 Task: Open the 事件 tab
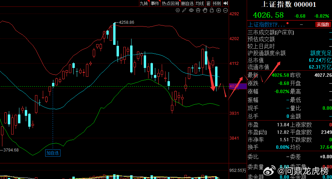(x=155, y=3)
